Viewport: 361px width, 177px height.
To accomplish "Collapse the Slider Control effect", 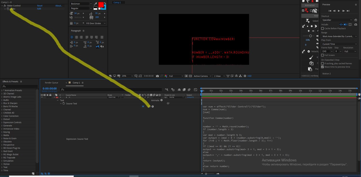I will (x=2, y=6).
